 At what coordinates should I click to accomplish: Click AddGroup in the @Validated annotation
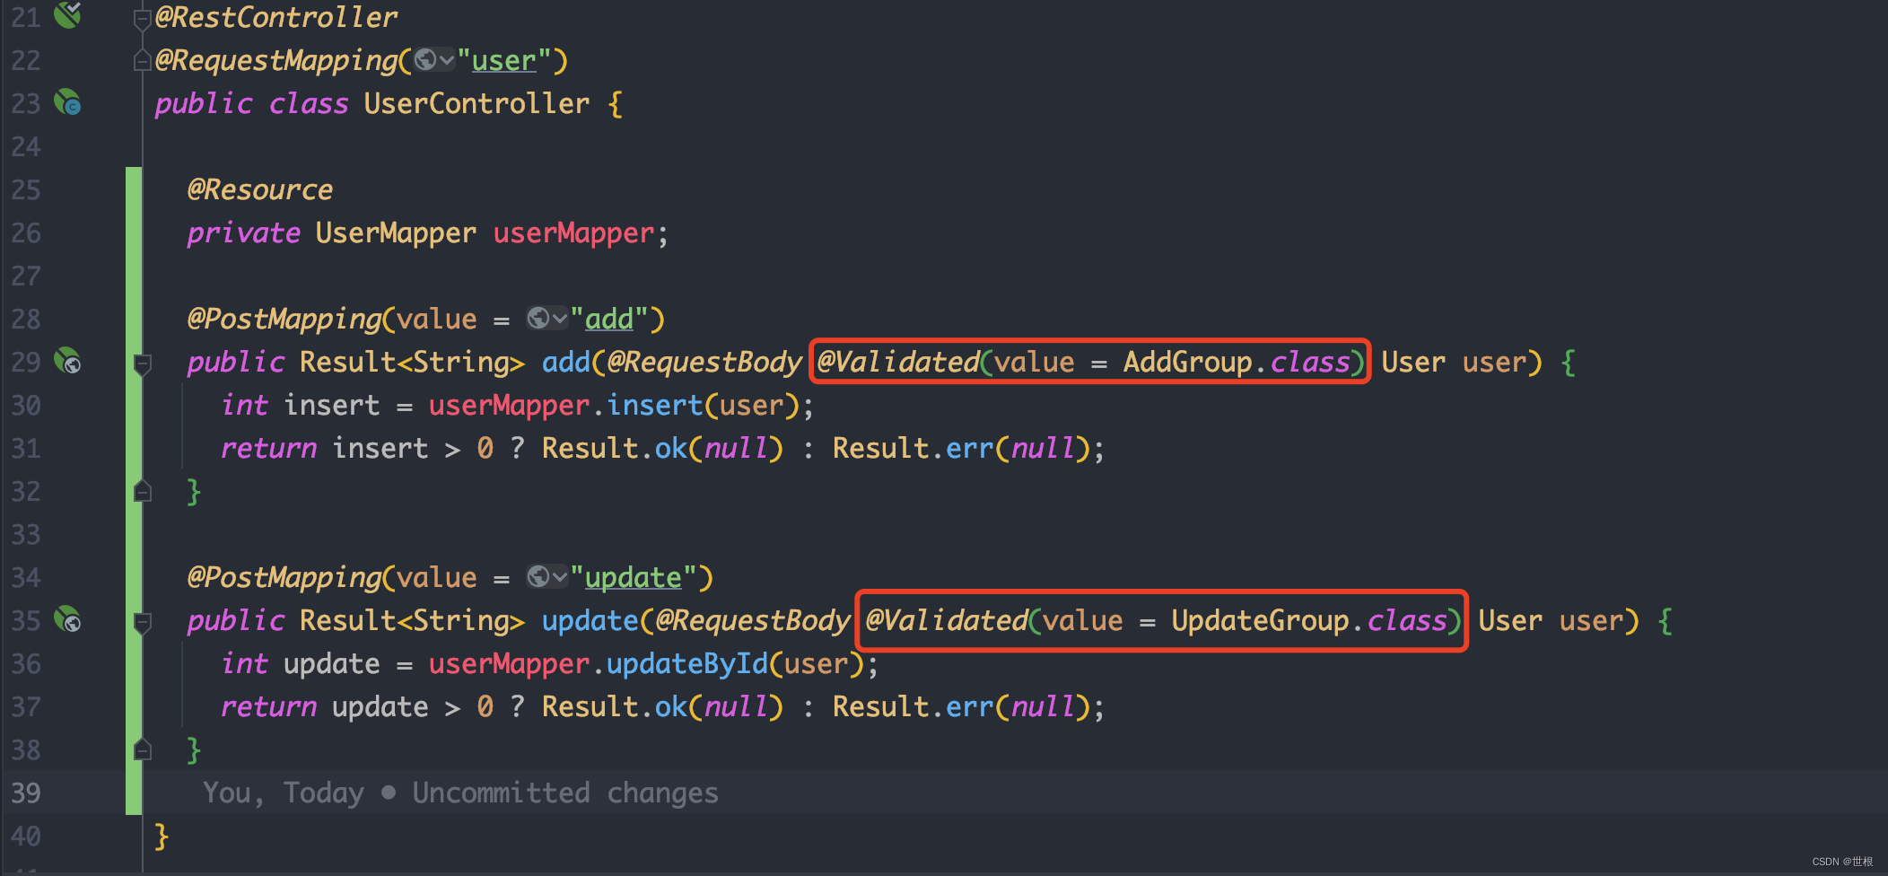(x=1188, y=363)
